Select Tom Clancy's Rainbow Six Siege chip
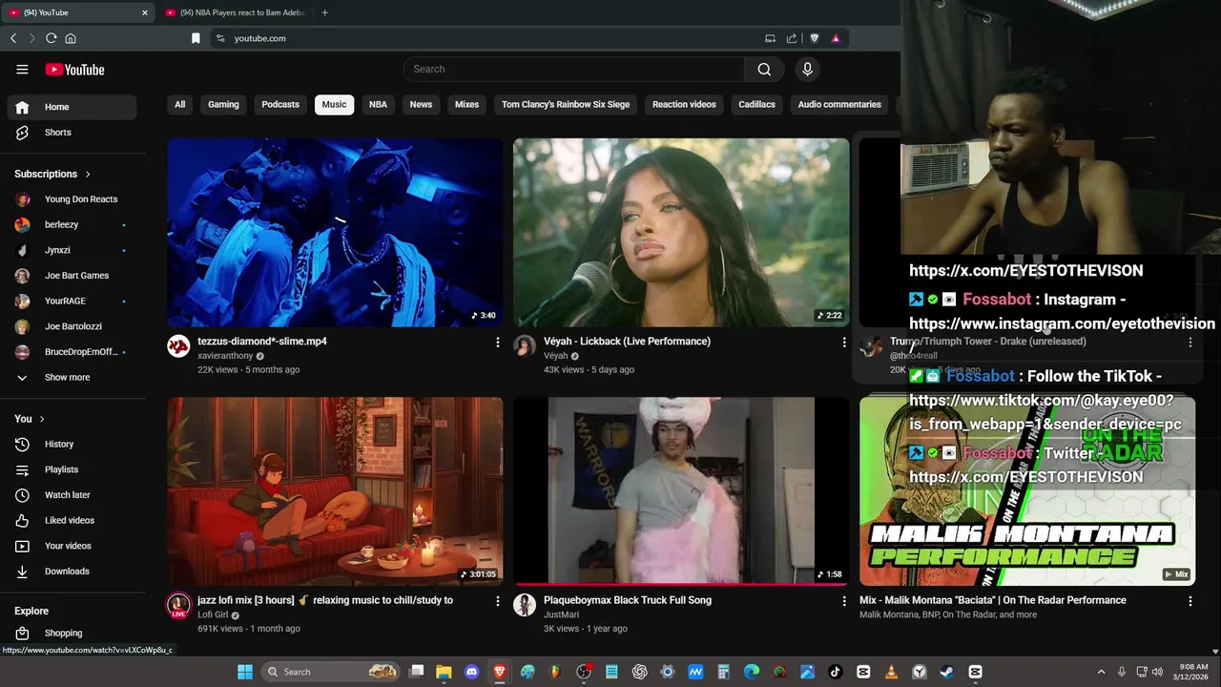 [x=566, y=104]
